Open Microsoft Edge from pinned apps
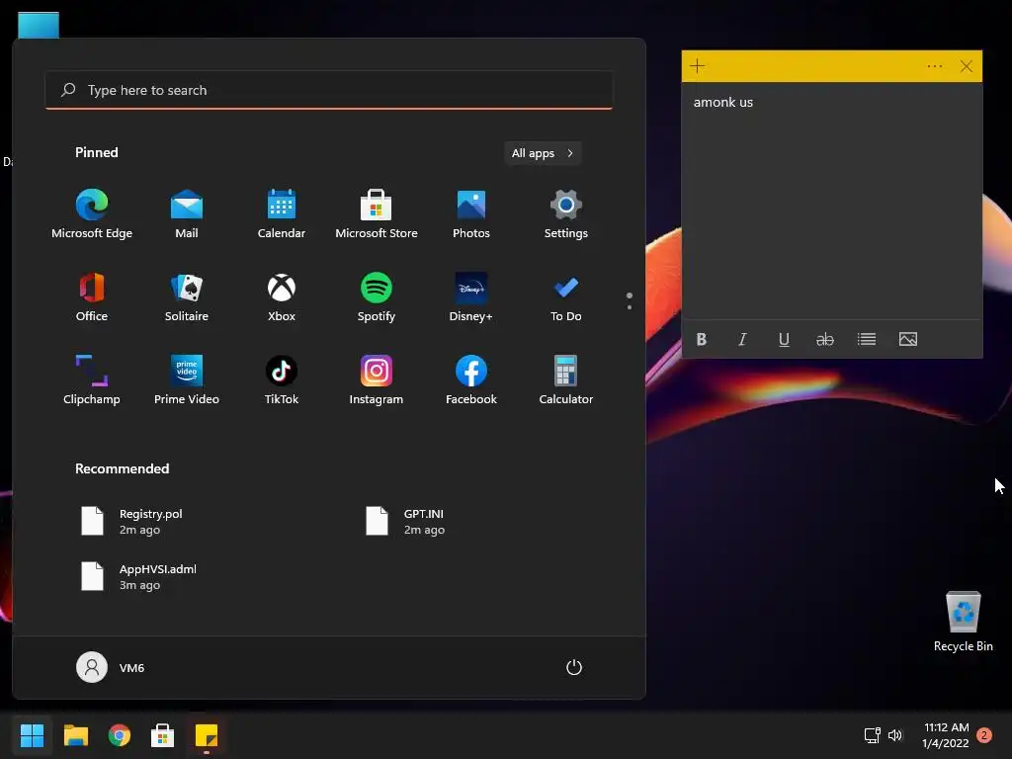Viewport: 1012px width, 759px height. click(x=92, y=214)
